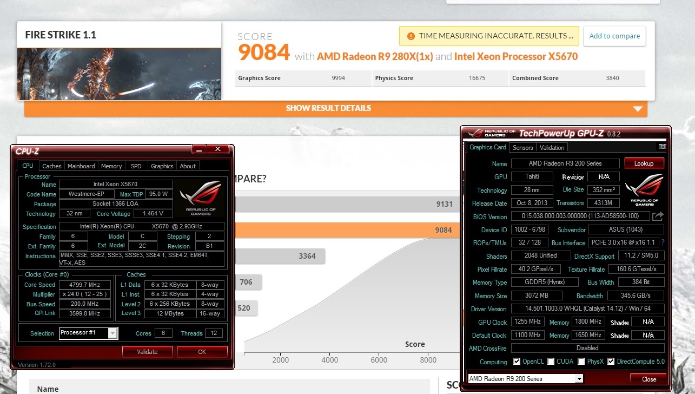Click the Physics Score value 16675
The height and width of the screenshot is (394, 695).
tap(476, 78)
